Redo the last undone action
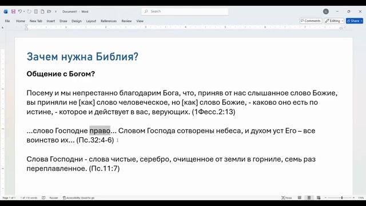366x206 pixels. (29, 11)
